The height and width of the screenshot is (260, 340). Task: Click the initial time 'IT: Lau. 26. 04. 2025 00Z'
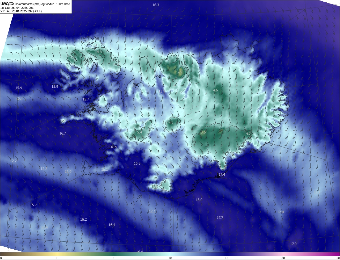17,7
